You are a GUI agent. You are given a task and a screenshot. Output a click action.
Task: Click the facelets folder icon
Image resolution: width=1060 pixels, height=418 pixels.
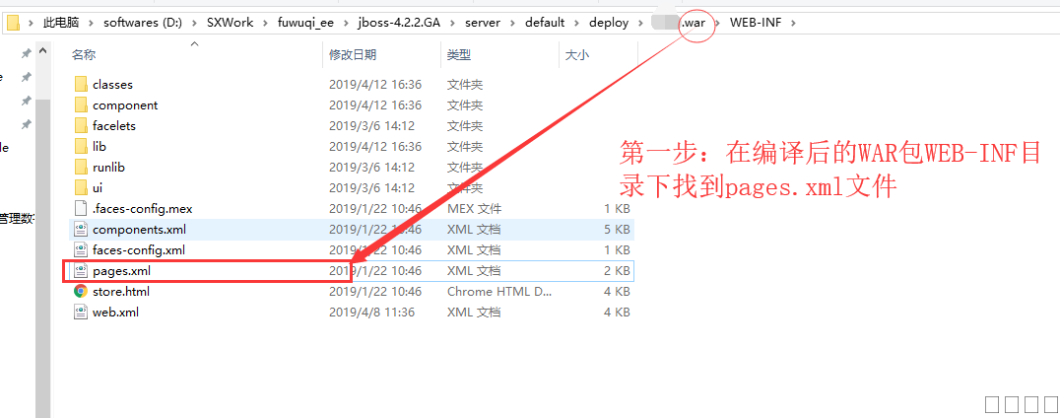coord(81,126)
